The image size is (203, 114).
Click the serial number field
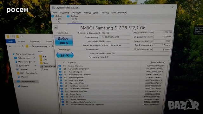coord(114,37)
